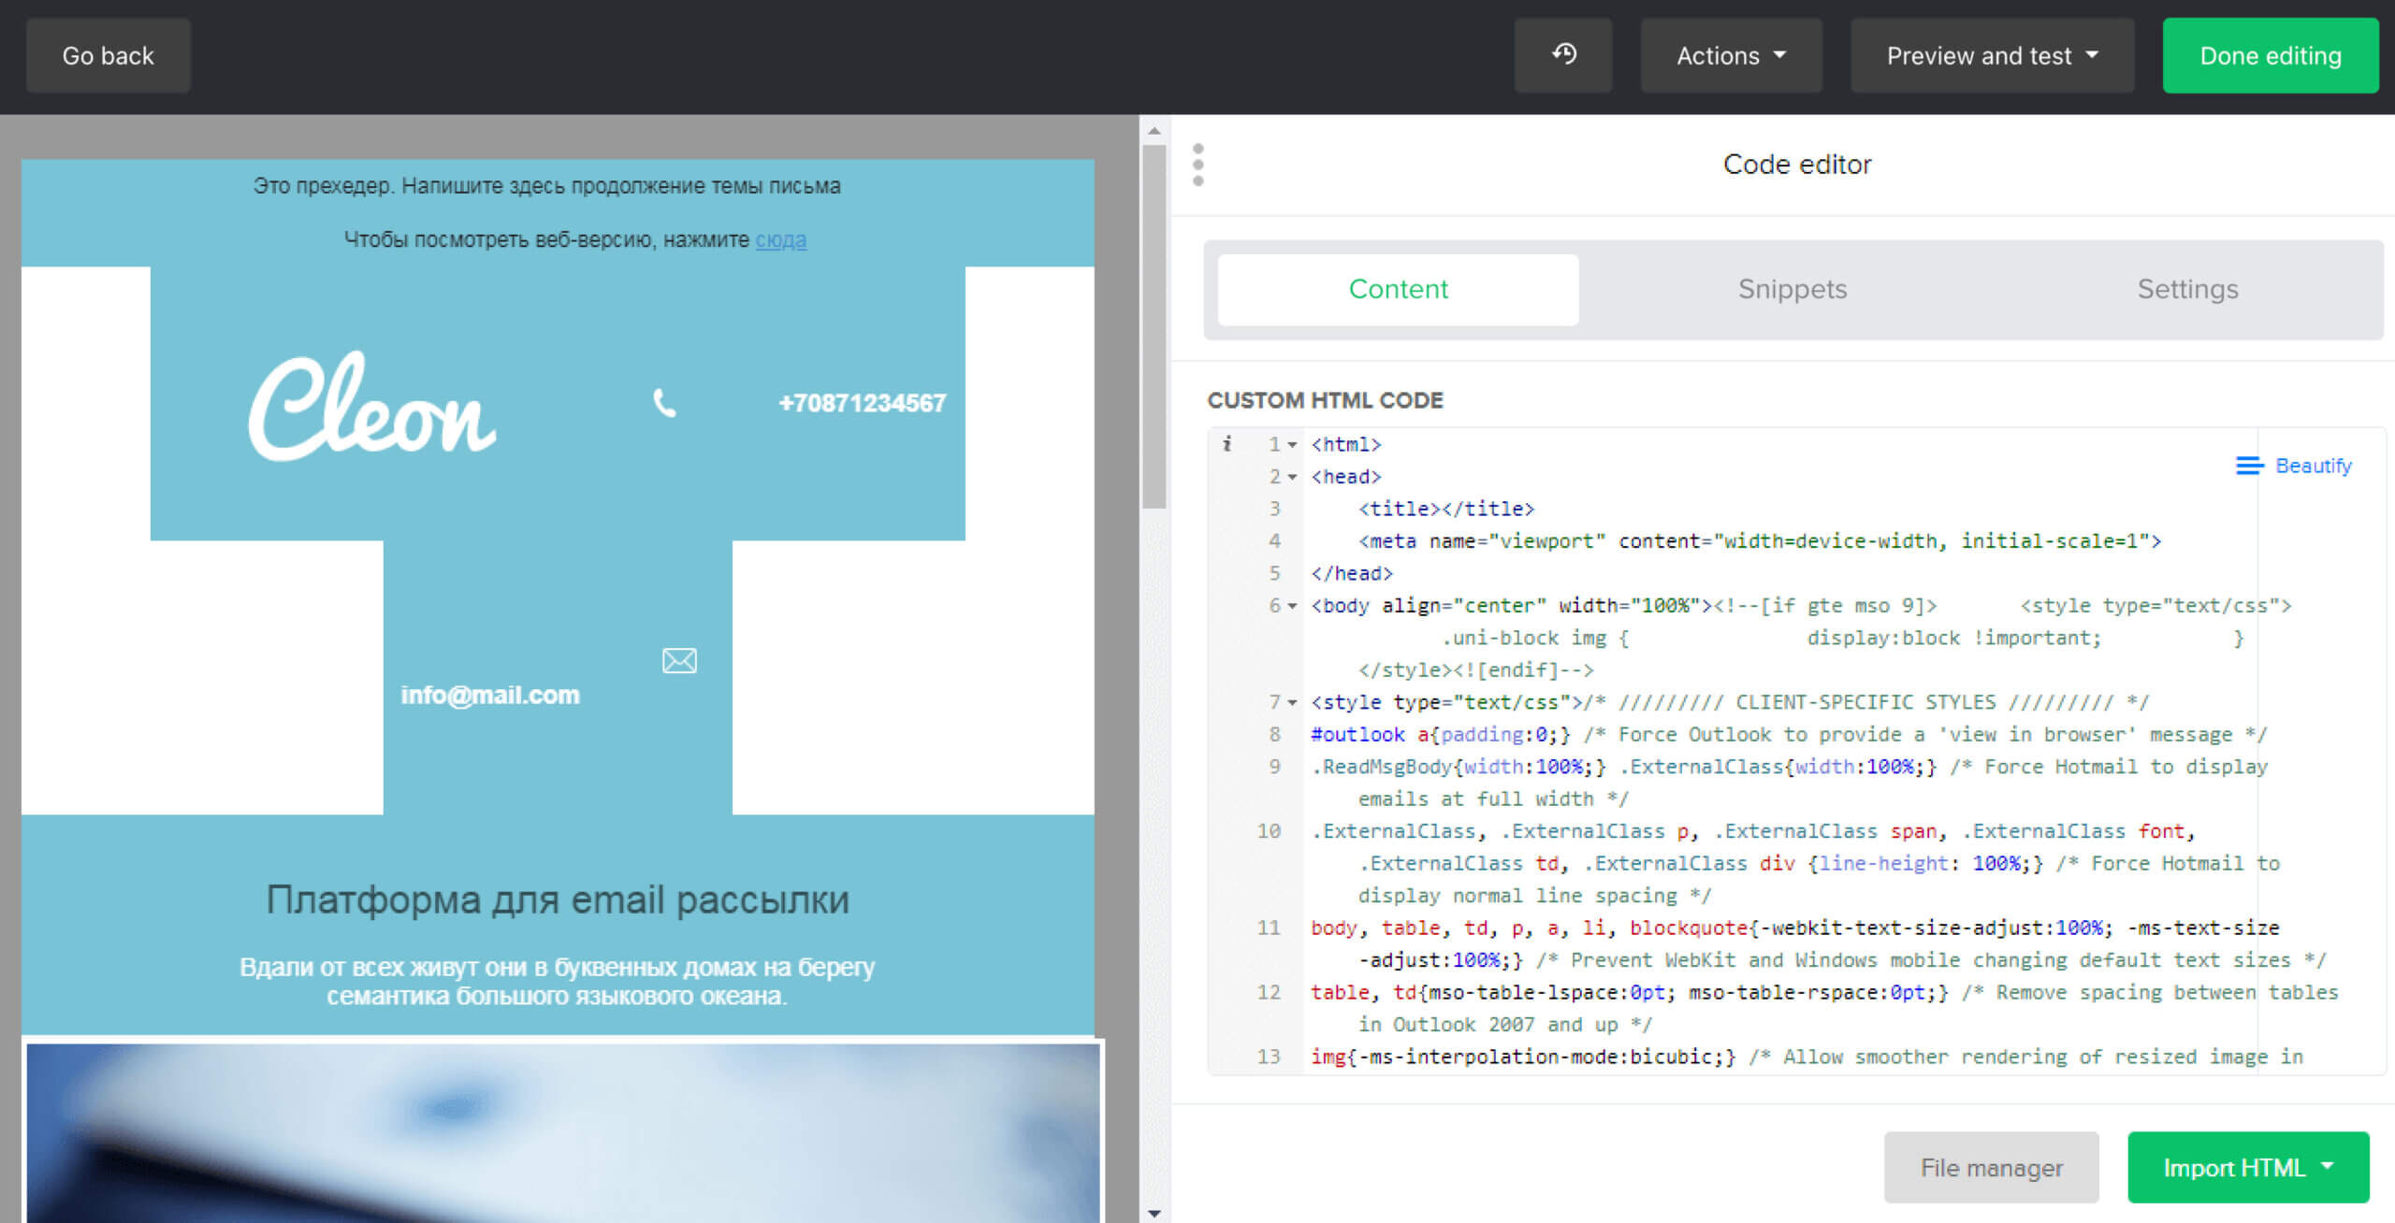
Task: Click the phone icon in email preview
Action: [664, 403]
